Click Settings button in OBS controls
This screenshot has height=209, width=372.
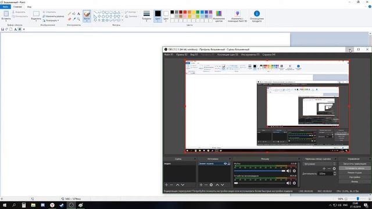pyautogui.click(x=355, y=177)
